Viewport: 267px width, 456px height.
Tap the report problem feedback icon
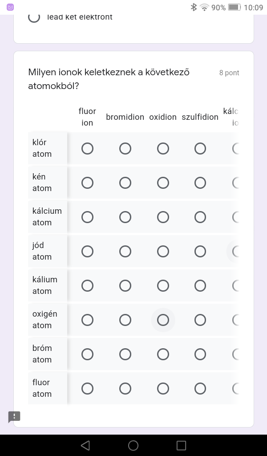pyautogui.click(x=14, y=417)
